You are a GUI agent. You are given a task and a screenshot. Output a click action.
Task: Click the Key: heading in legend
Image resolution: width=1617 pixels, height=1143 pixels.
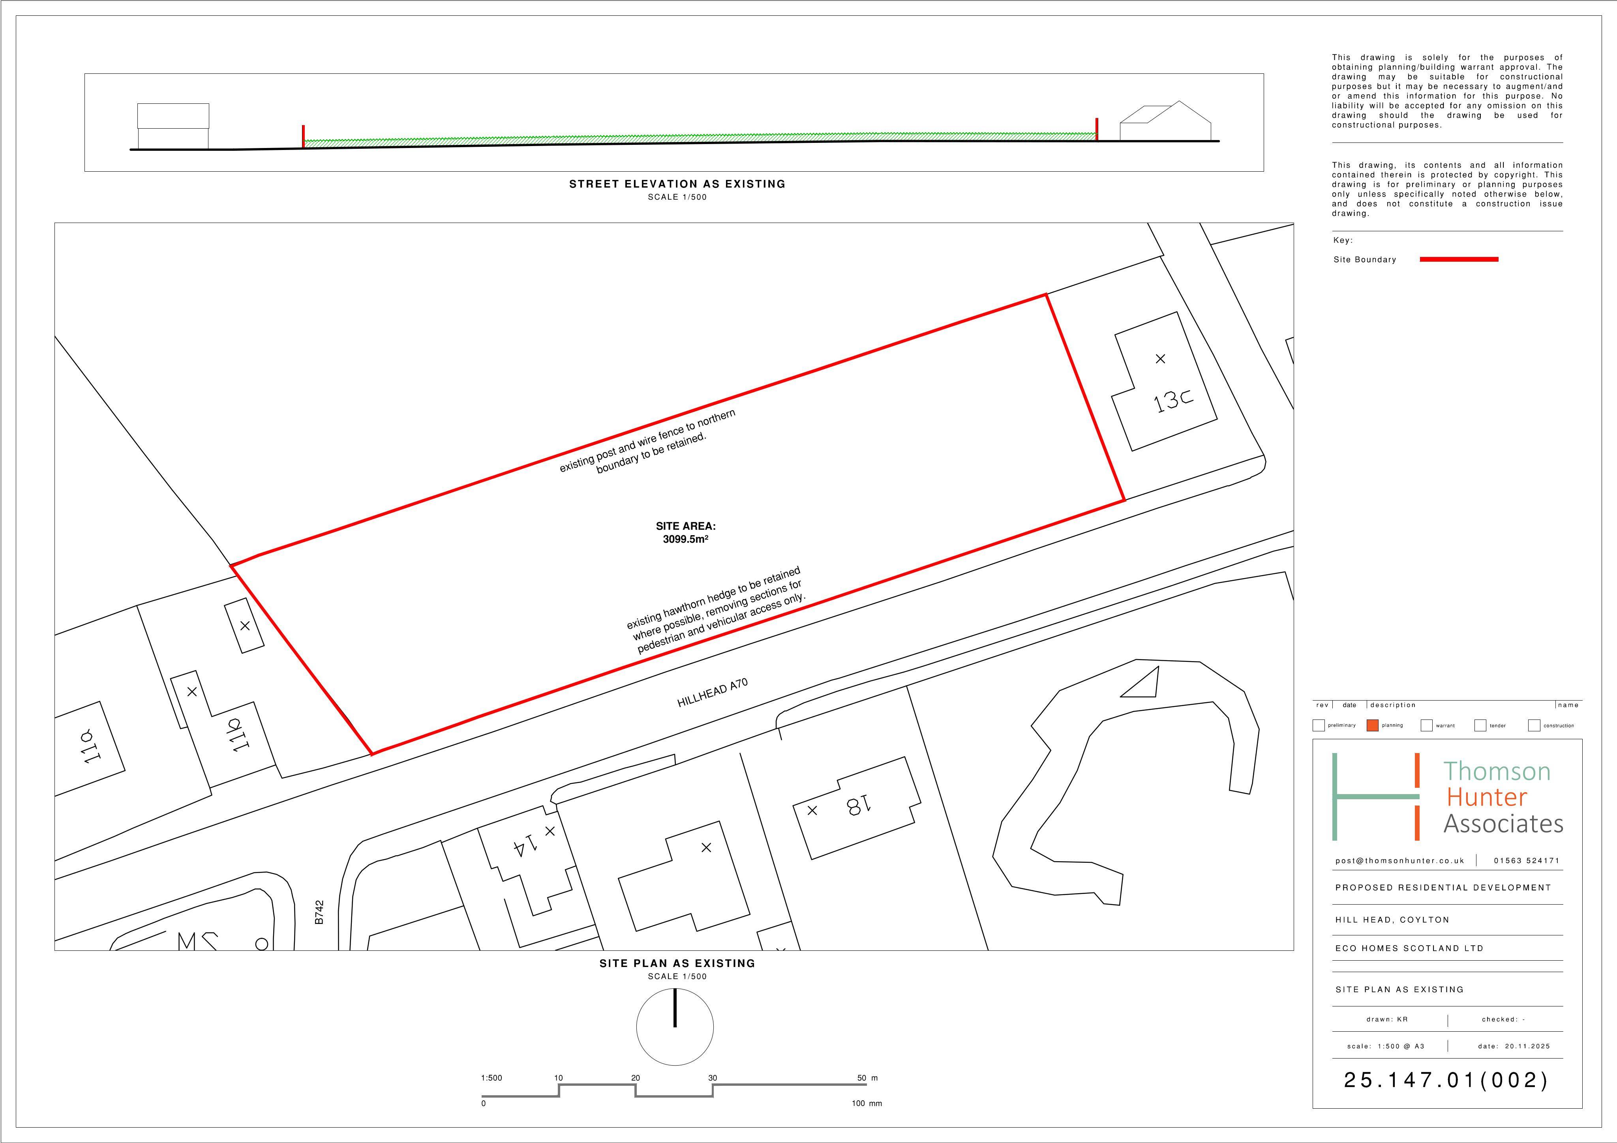[1343, 240]
